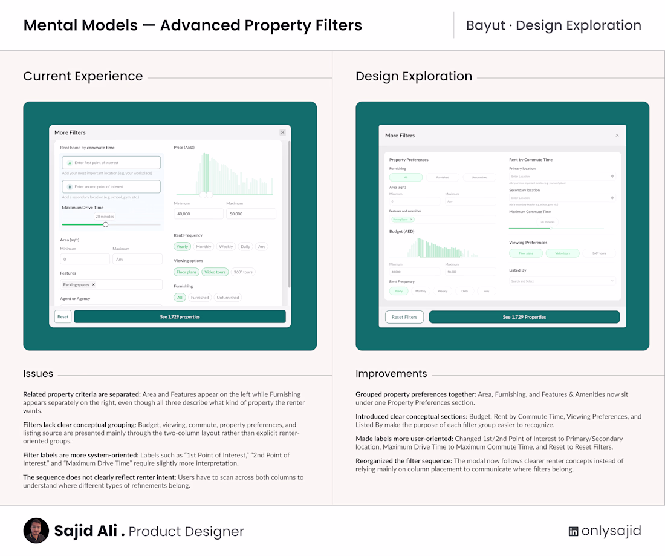Toggle Floor plans chip under Viewing options
Image resolution: width=665 pixels, height=556 pixels.
point(186,272)
